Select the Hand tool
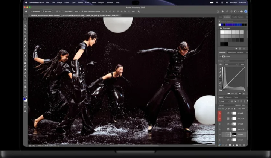 tap(25, 87)
